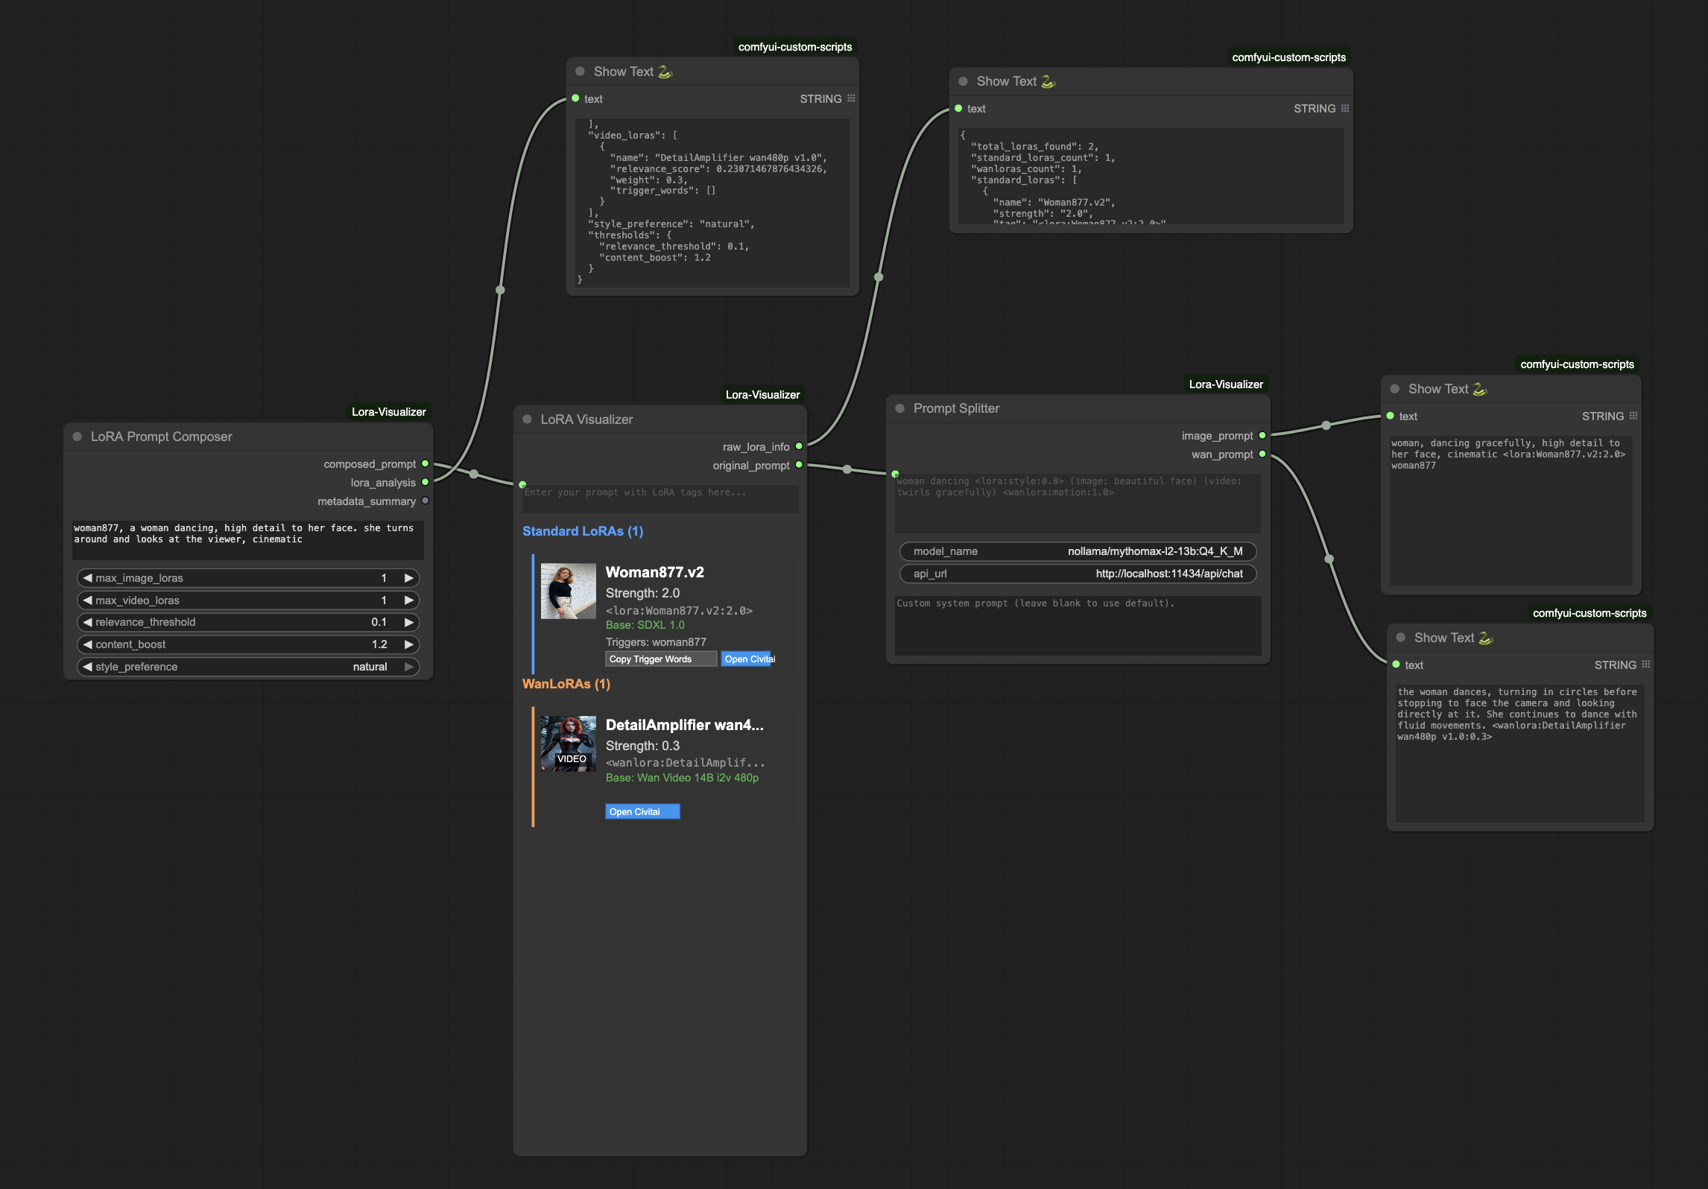Viewport: 1708px width, 1189px height.
Task: Click the text input port on the 'the woman dances' node
Action: click(x=1396, y=665)
